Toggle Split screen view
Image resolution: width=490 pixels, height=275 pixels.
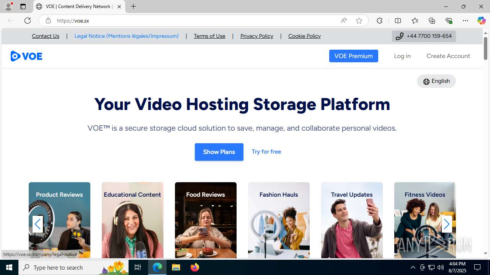(x=398, y=21)
